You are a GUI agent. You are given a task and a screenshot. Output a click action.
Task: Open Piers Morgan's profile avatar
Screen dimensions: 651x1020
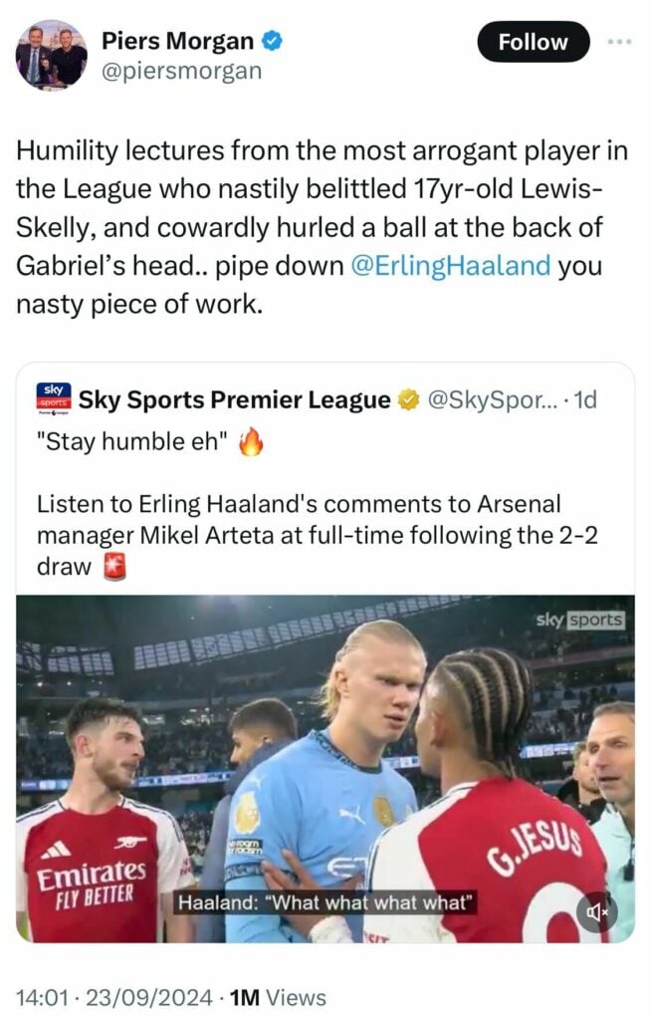52,54
